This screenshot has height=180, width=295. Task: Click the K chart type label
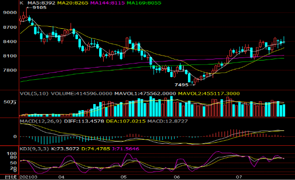pos(22,3)
